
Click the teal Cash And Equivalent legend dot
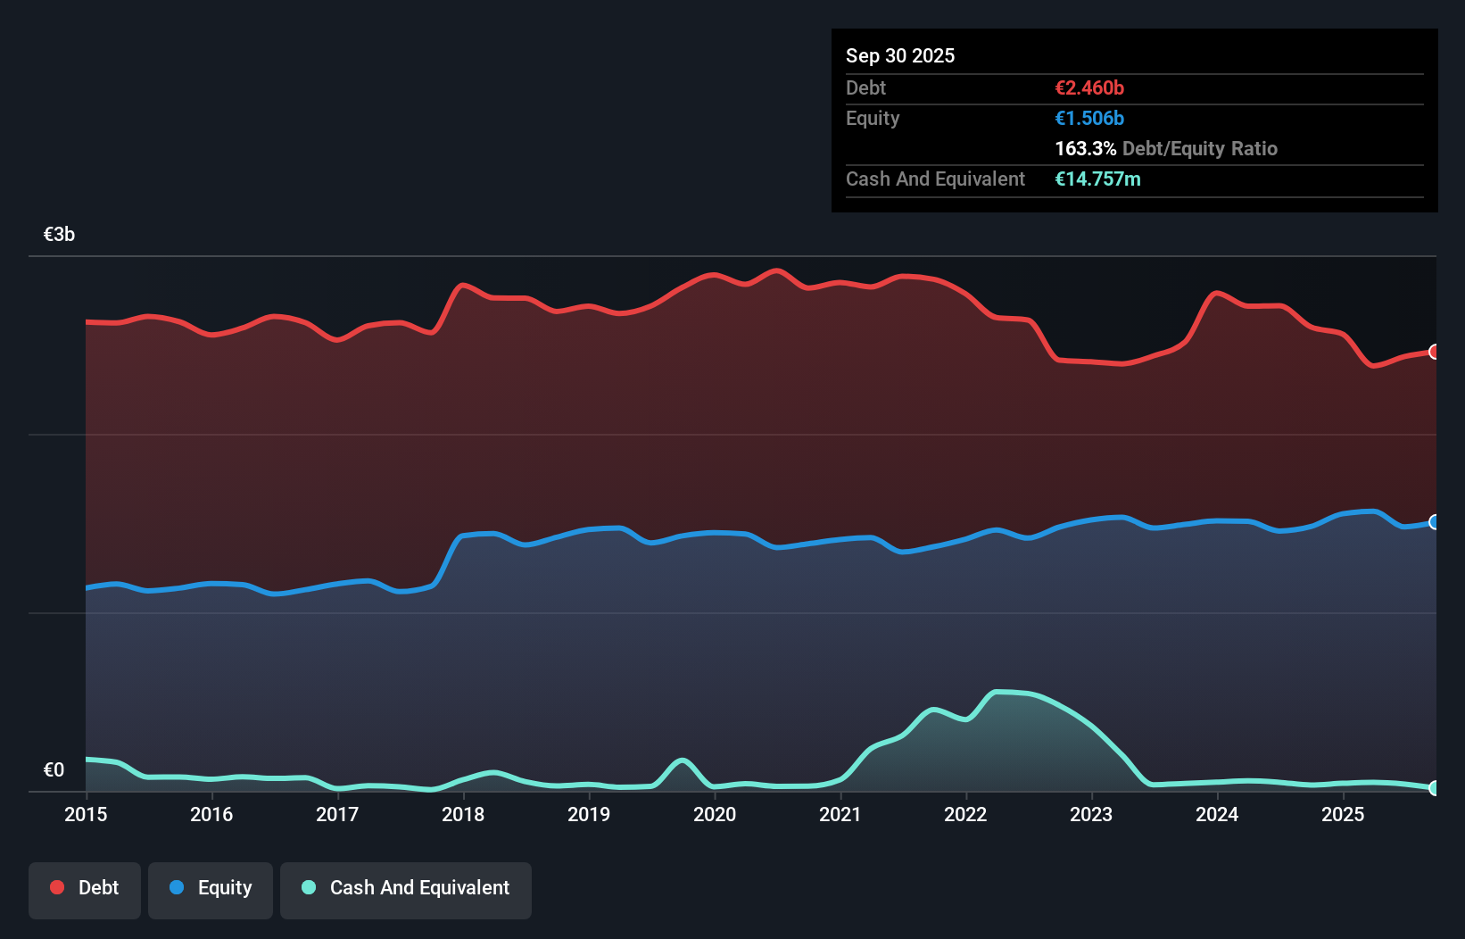[x=307, y=887]
